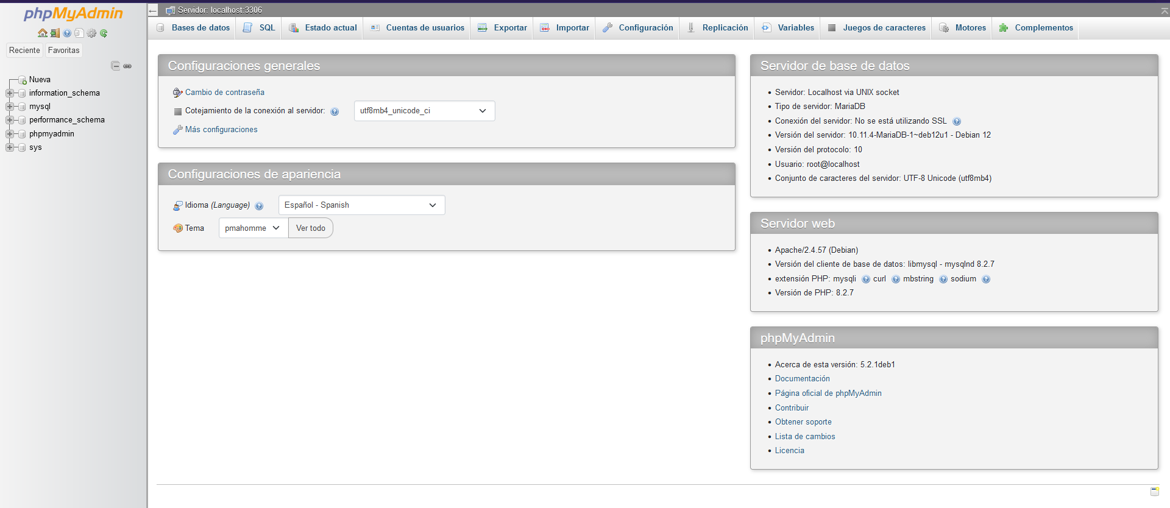Image resolution: width=1170 pixels, height=508 pixels.
Task: Open the Bases de datos tab
Action: [x=193, y=28]
